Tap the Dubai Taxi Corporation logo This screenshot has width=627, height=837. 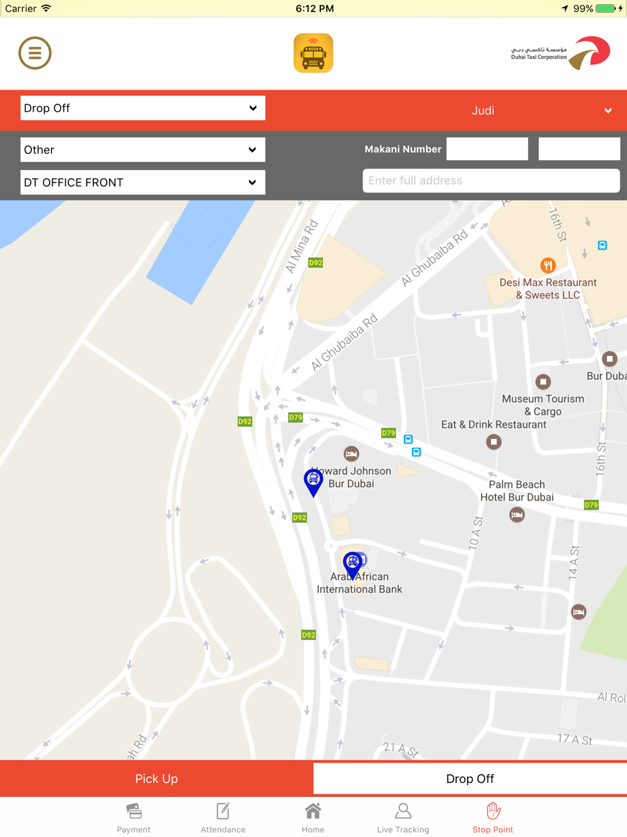click(x=561, y=53)
